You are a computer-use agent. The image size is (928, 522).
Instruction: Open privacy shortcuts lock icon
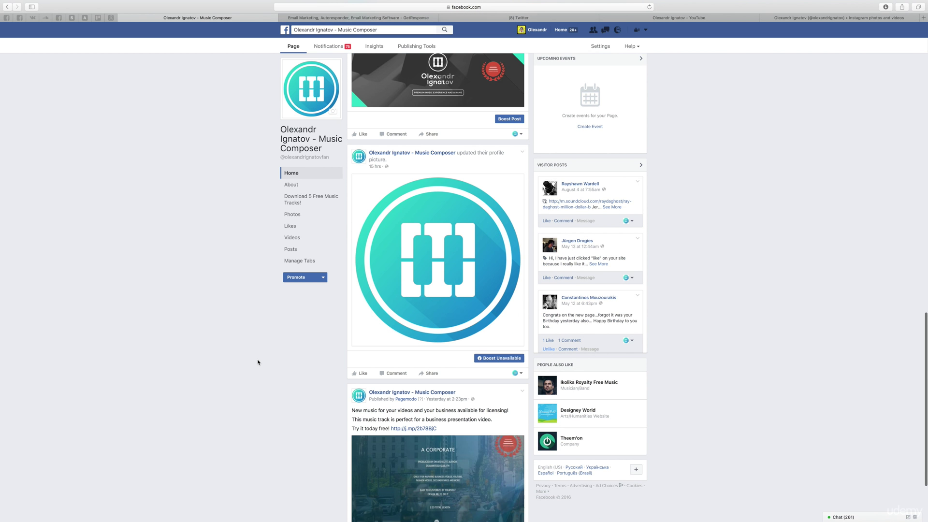coord(637,30)
